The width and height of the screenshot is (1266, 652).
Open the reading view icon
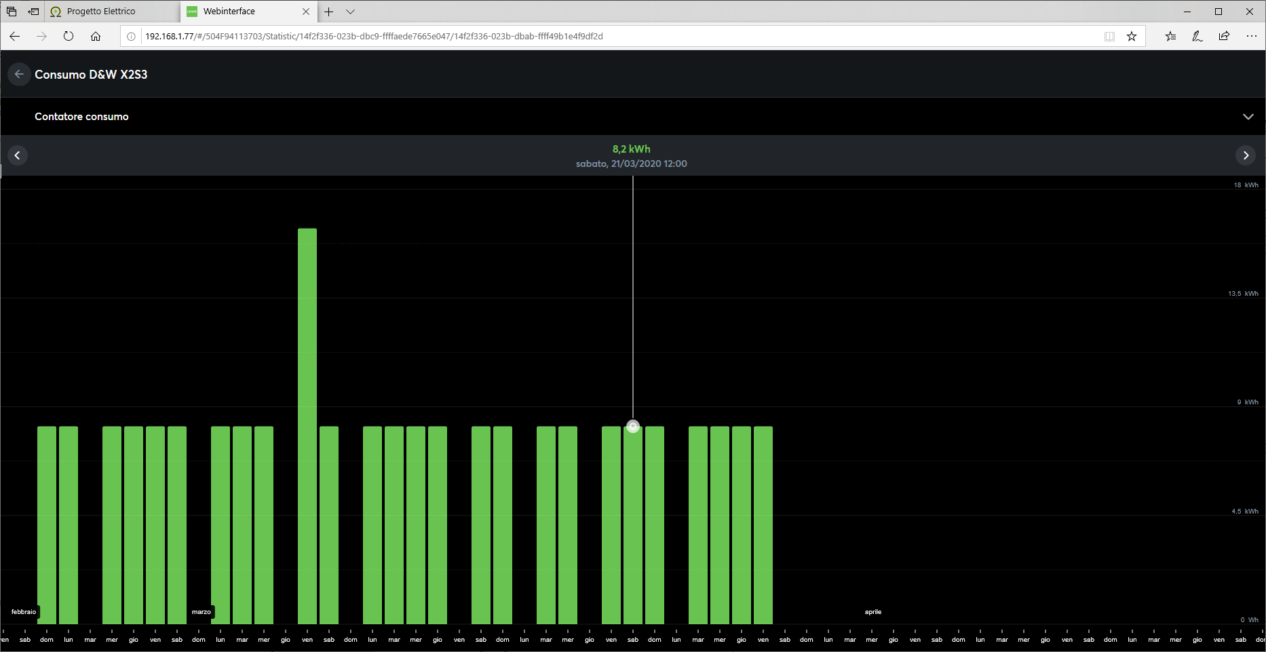(x=1109, y=36)
